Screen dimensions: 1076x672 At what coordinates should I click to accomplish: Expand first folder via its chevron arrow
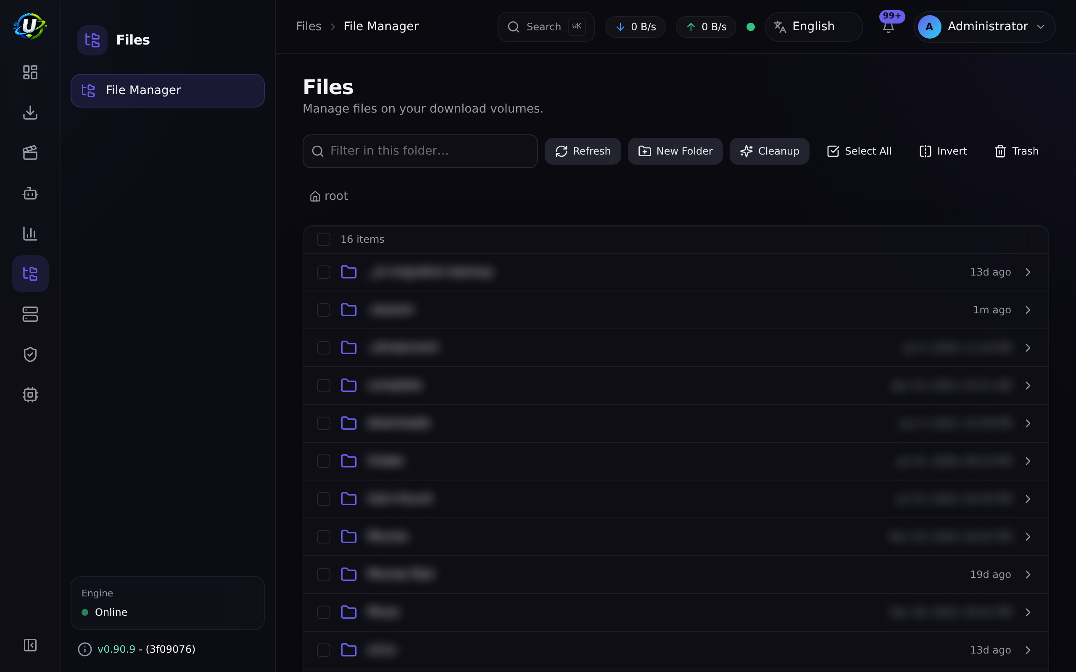pos(1028,272)
